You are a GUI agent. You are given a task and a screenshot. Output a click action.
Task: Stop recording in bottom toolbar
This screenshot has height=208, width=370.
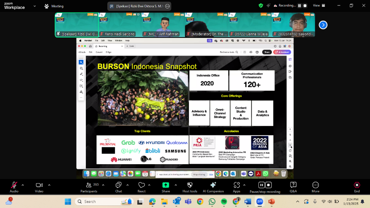(x=269, y=185)
